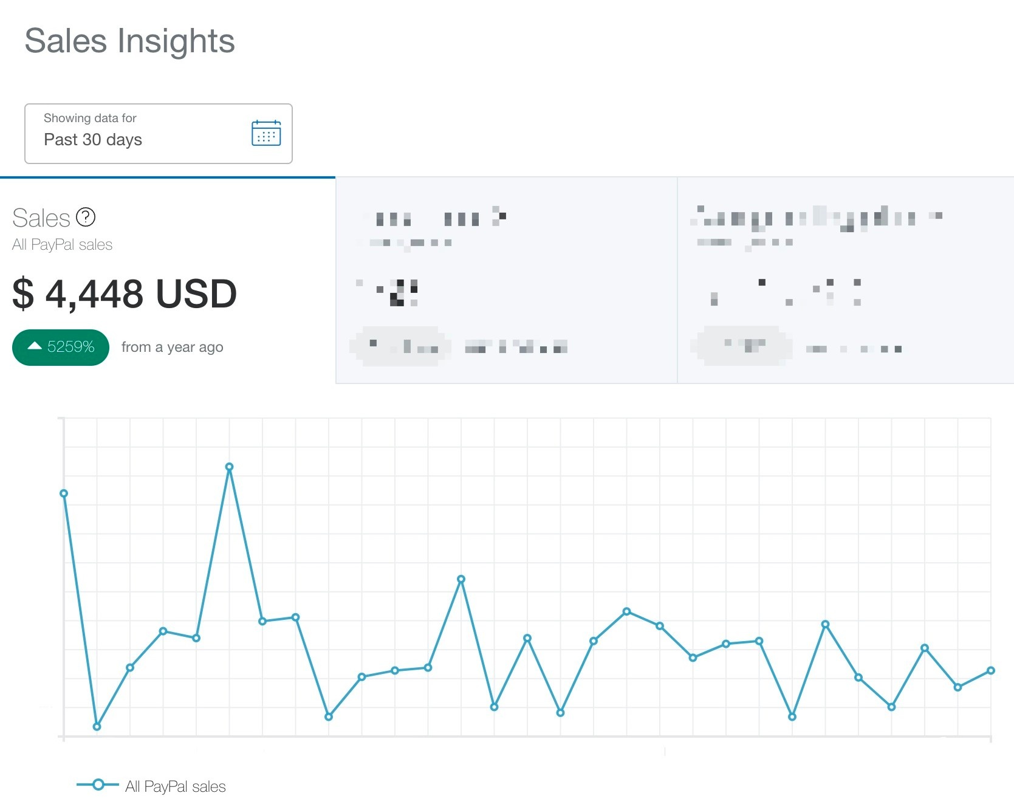Image resolution: width=1014 pixels, height=807 pixels.
Task: Click the upward arrow in green badge
Action: (x=35, y=346)
